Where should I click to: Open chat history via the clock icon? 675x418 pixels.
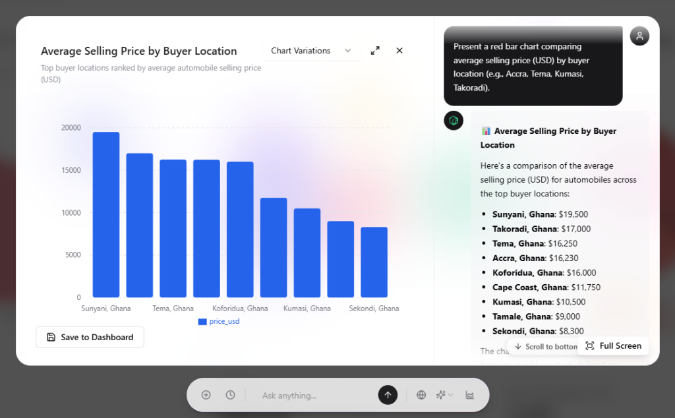pos(230,394)
